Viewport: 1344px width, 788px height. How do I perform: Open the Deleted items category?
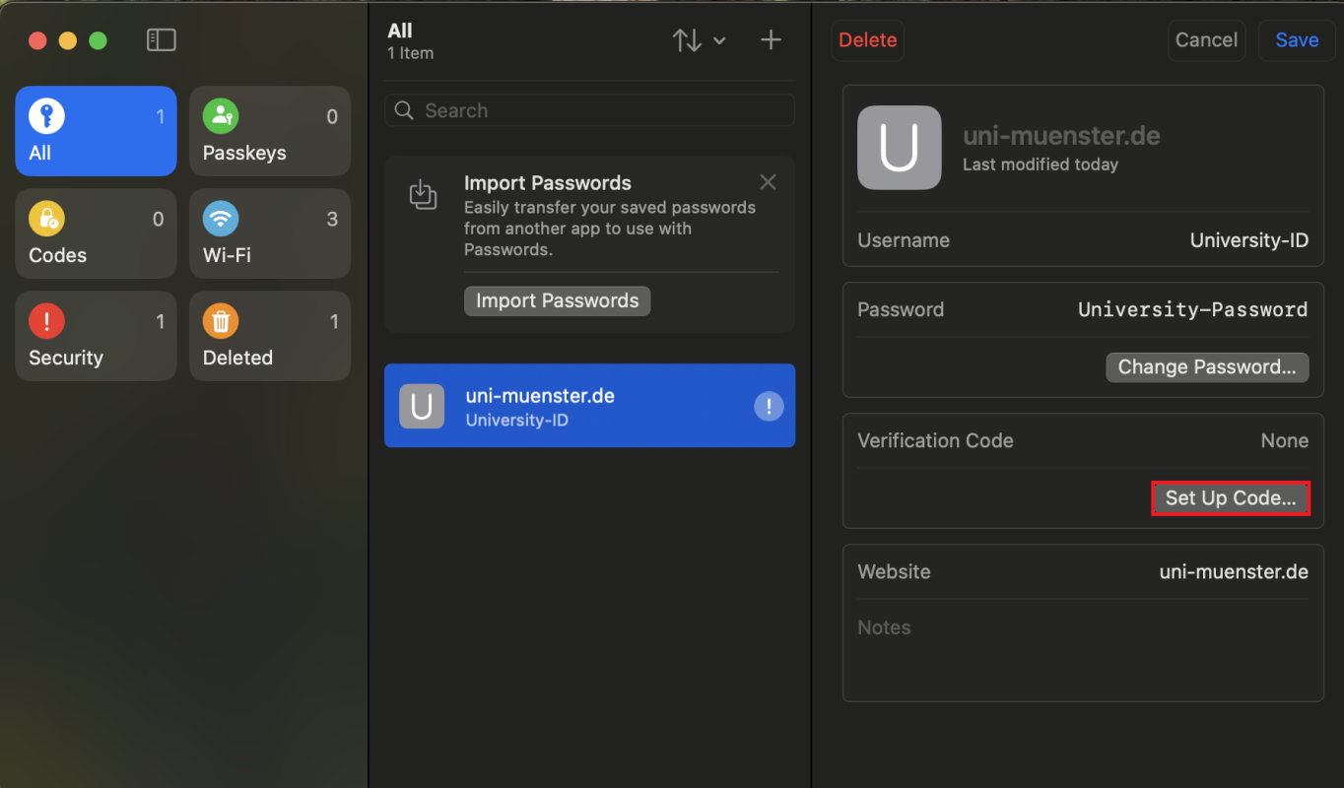[269, 336]
